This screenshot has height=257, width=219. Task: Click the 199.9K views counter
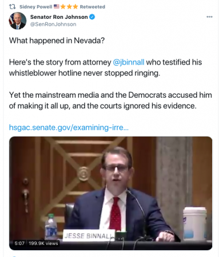click(43, 243)
